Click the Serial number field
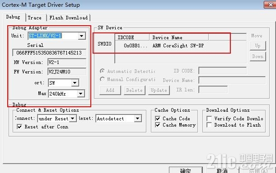The height and width of the screenshot is (173, 276). pos(49,53)
